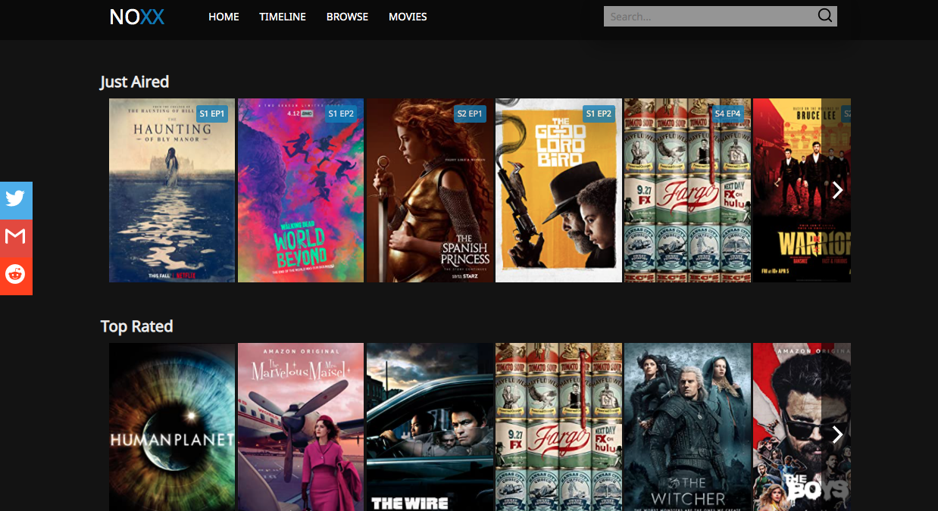Click the magnifying glass search icon
The image size is (938, 511).
(x=825, y=16)
